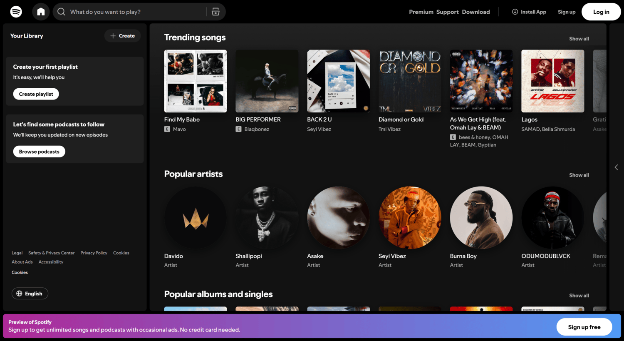Open the Privacy Policy link
624x341 pixels.
94,253
